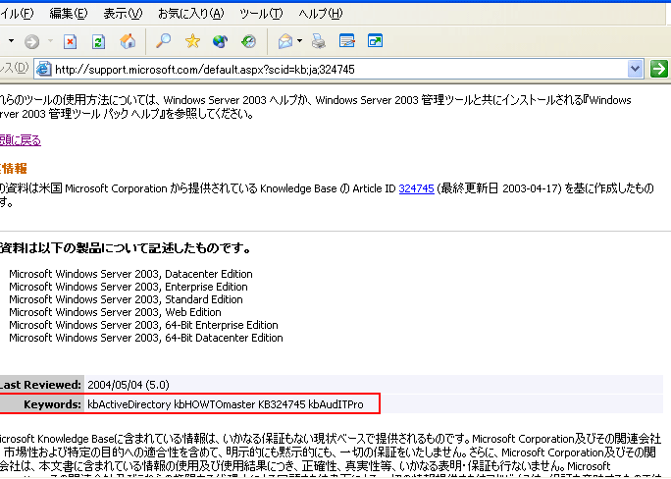Viewport: 671px width, 479px height.
Task: Open the お気に入り(A) menu
Action: (190, 14)
